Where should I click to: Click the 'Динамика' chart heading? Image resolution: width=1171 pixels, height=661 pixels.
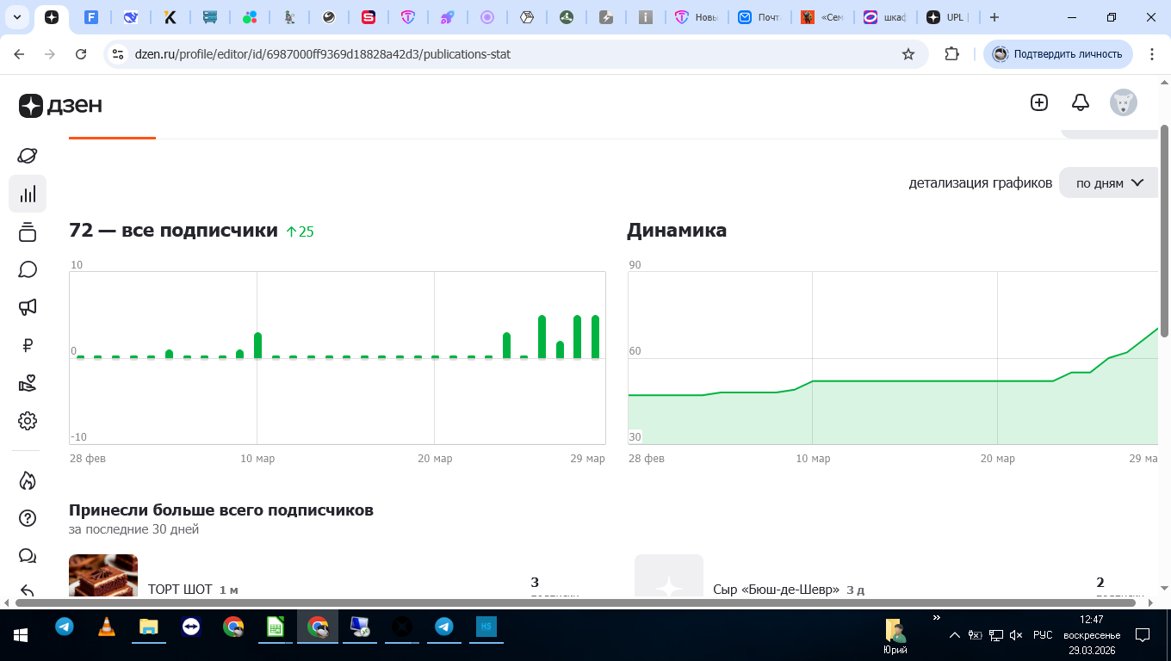(x=677, y=231)
